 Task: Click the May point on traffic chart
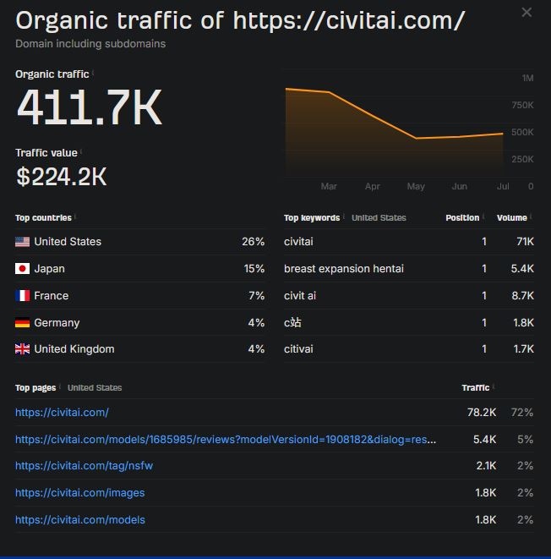pyautogui.click(x=416, y=138)
